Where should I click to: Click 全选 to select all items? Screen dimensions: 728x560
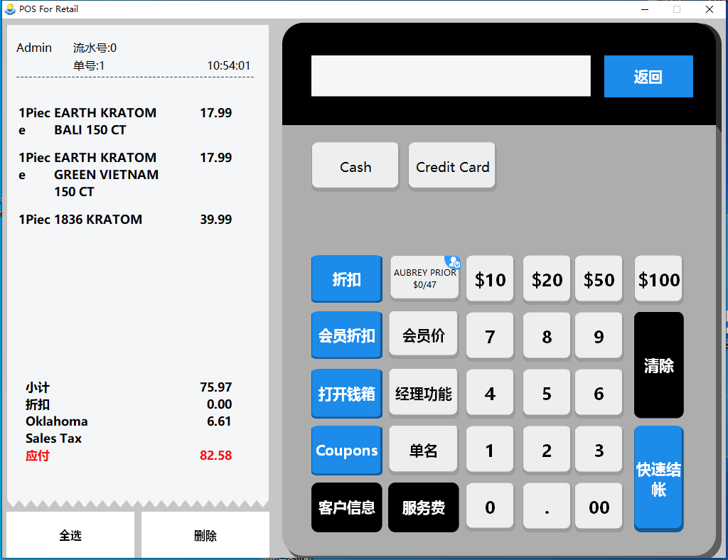pos(70,536)
